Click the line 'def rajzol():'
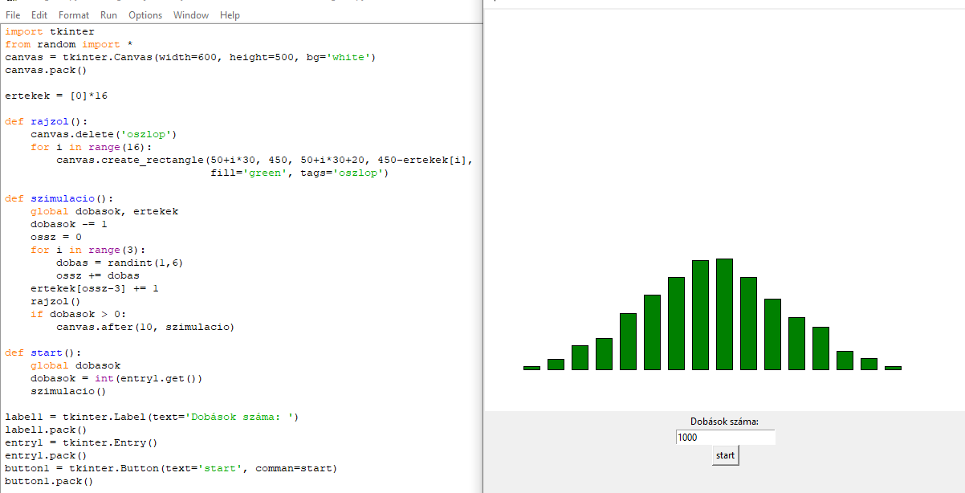 47,121
